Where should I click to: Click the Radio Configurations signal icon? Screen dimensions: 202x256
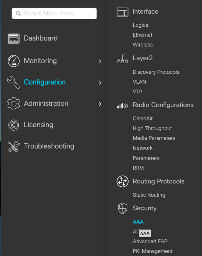[x=123, y=106]
